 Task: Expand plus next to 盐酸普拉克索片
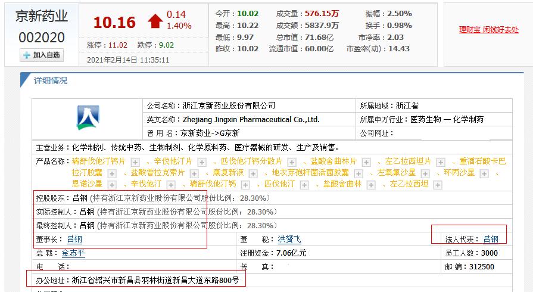(194, 173)
